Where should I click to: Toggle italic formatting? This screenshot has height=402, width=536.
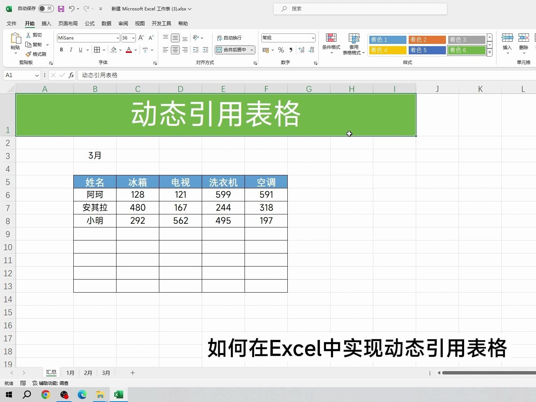point(71,50)
